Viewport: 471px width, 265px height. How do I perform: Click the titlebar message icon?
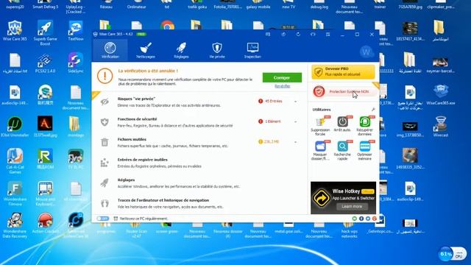click(268, 35)
